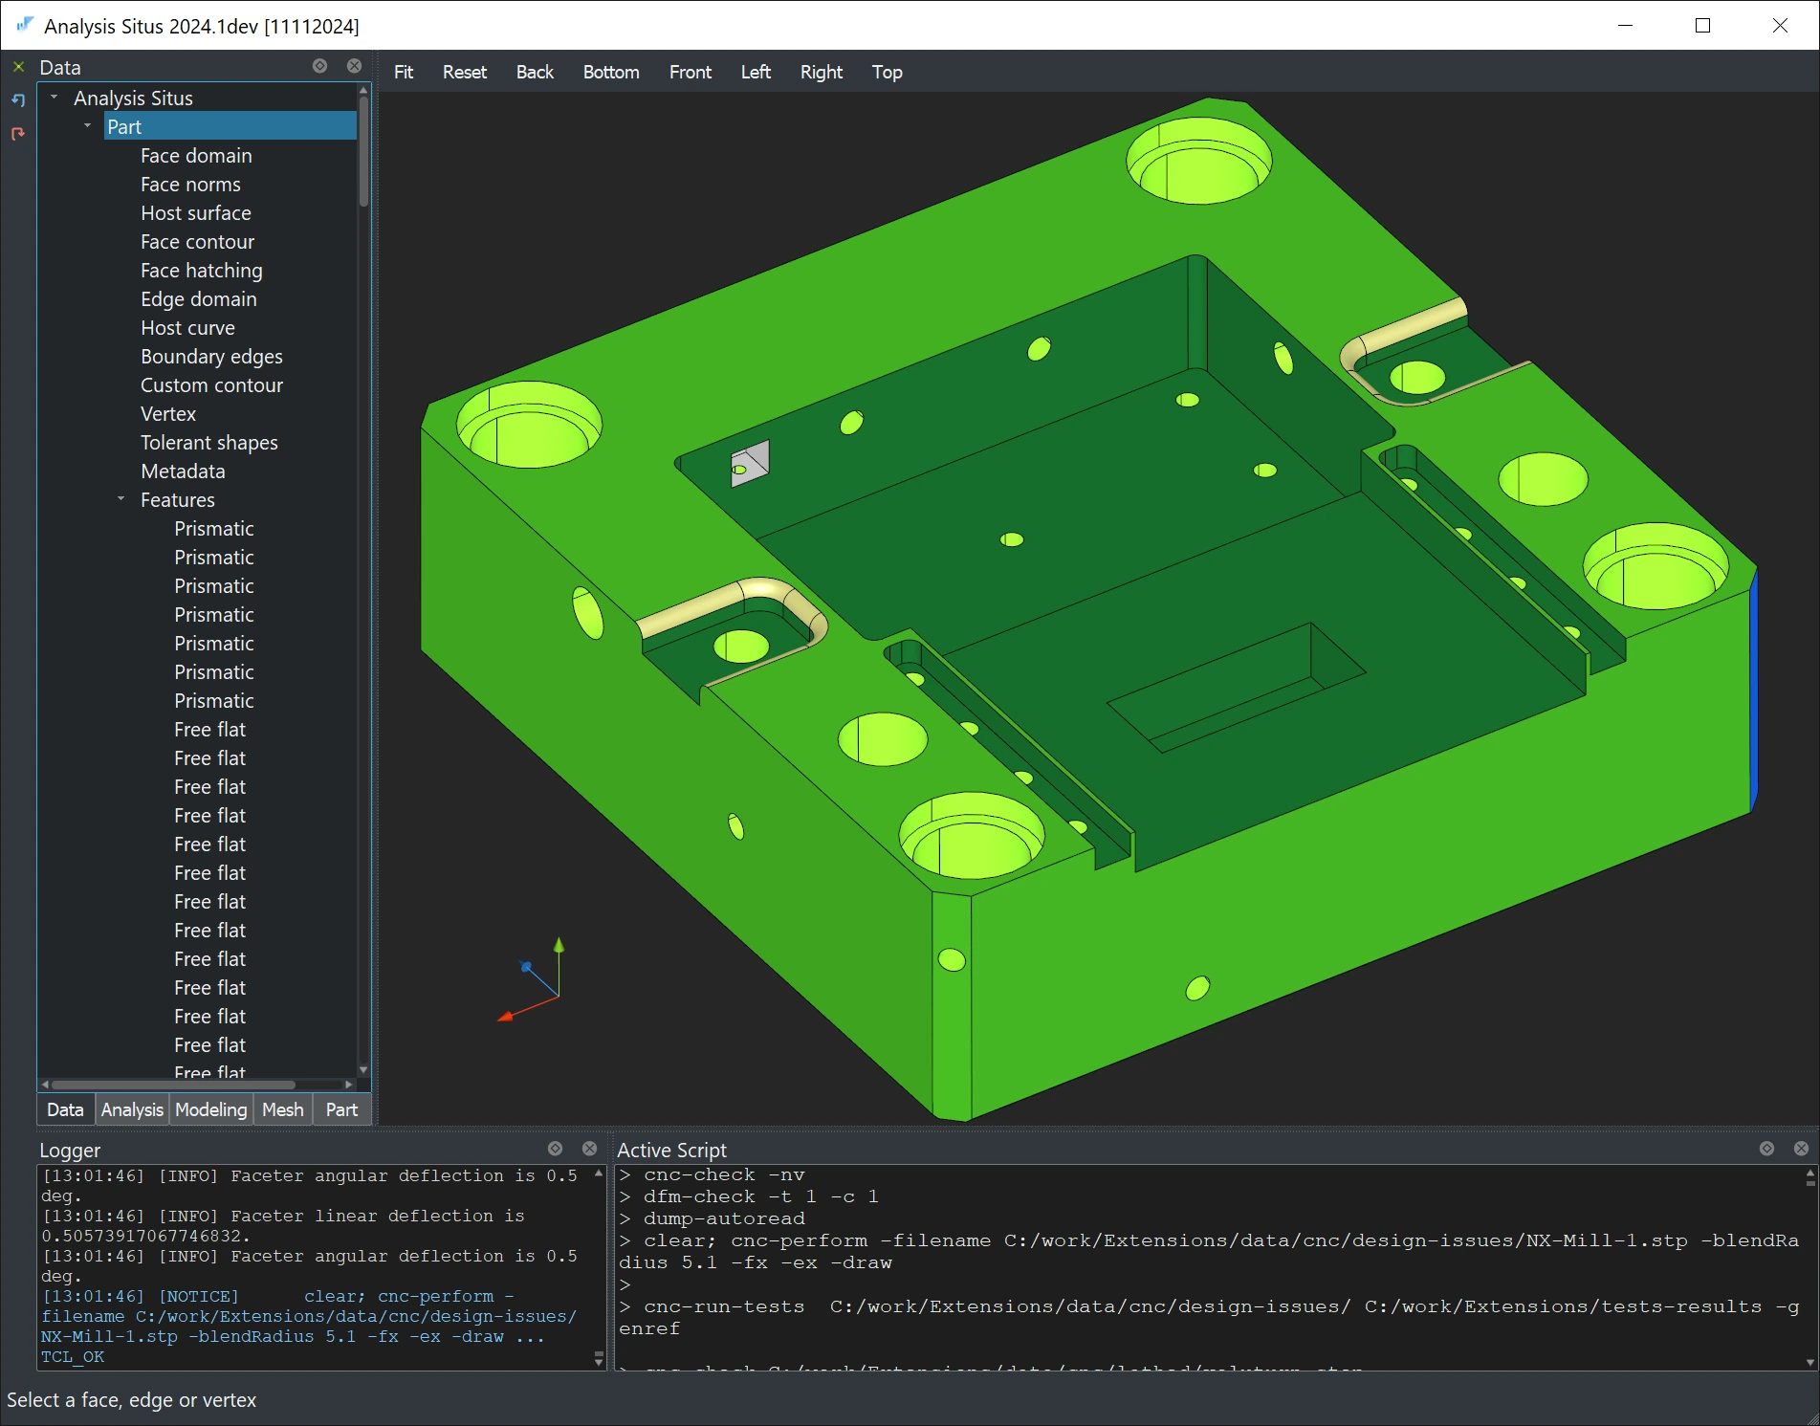Screen dimensions: 1820x1426
Task: Collapse the Part tree node
Action: [88, 126]
